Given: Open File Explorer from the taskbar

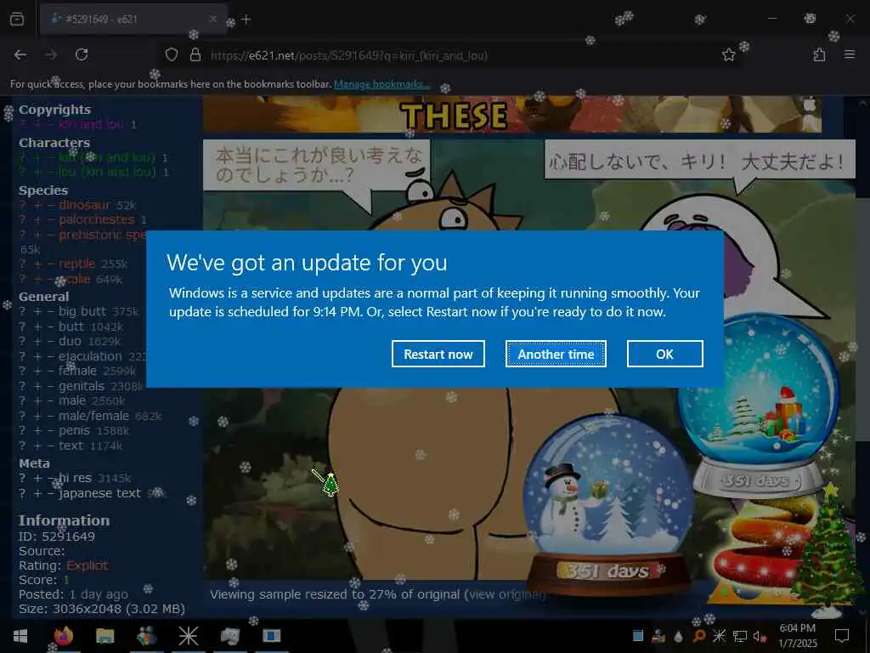Looking at the screenshot, I should pyautogui.click(x=105, y=636).
